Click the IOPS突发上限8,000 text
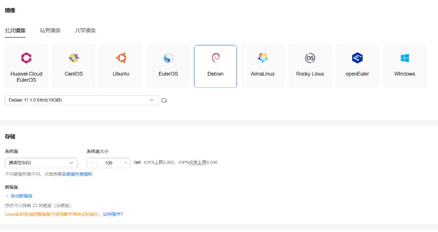 198,163
